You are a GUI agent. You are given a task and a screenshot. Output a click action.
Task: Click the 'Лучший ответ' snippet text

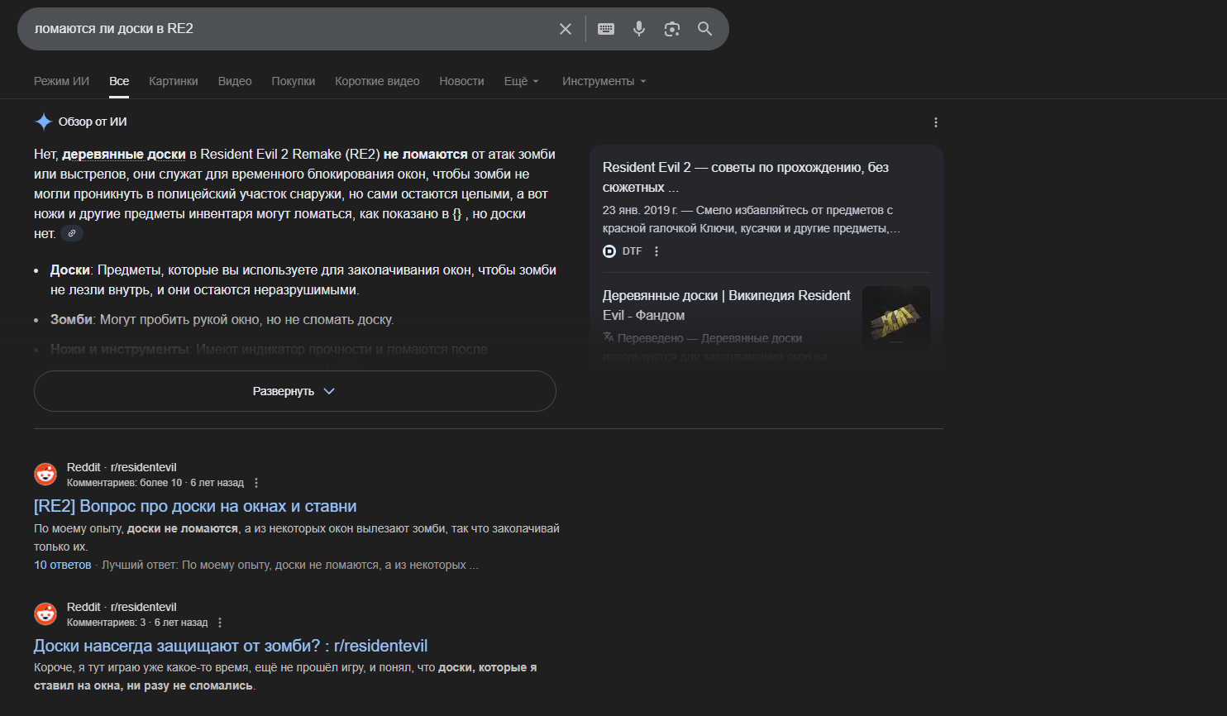click(x=290, y=565)
